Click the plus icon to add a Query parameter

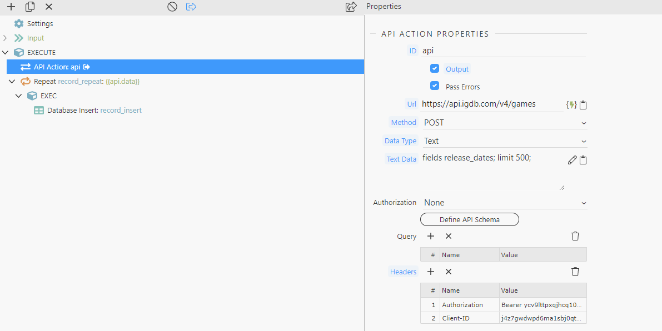point(430,236)
